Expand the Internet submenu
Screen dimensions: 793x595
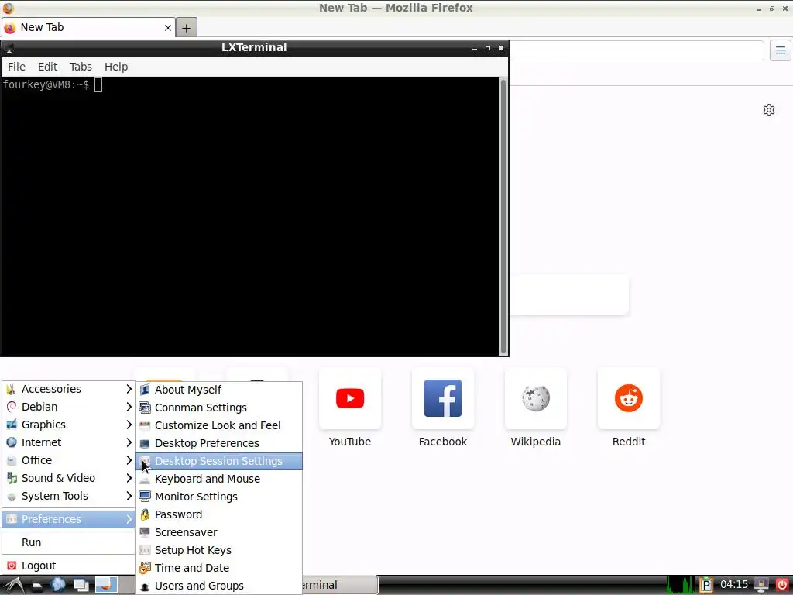pos(68,442)
